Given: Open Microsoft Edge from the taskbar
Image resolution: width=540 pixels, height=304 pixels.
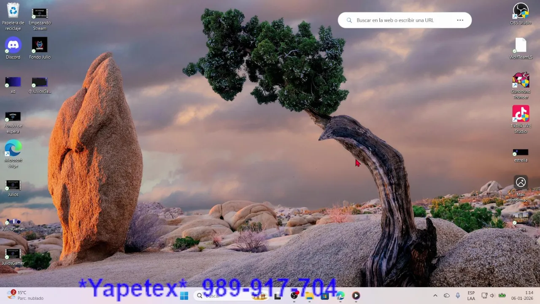Looking at the screenshot, I should point(340,296).
